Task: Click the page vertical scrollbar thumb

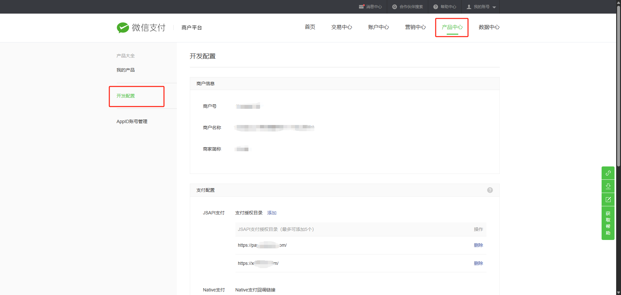Action: pyautogui.click(x=618, y=84)
